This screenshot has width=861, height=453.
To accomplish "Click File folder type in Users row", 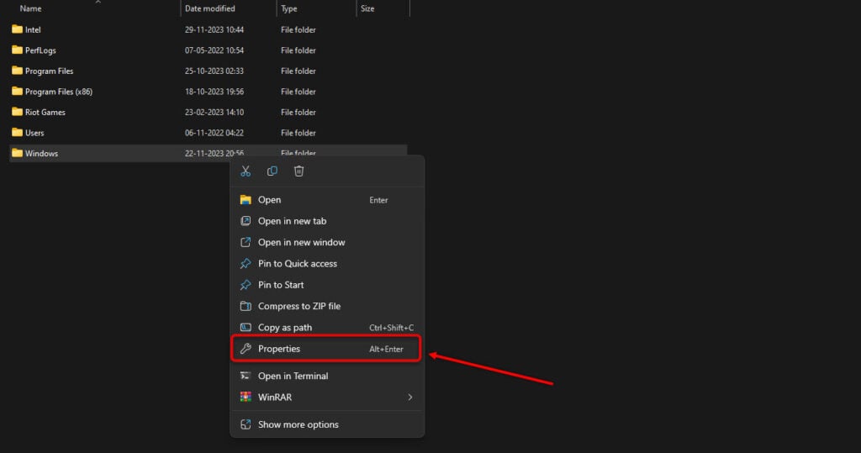I will (x=298, y=132).
